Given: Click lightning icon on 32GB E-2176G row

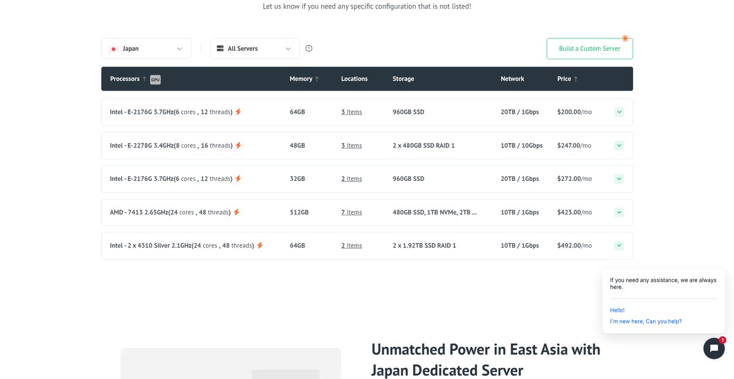Looking at the screenshot, I should coord(239,178).
